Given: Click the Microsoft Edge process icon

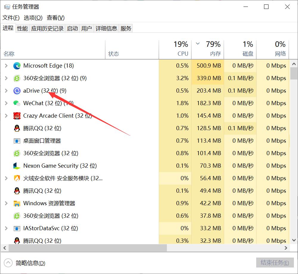Looking at the screenshot, I should click(x=17, y=66).
